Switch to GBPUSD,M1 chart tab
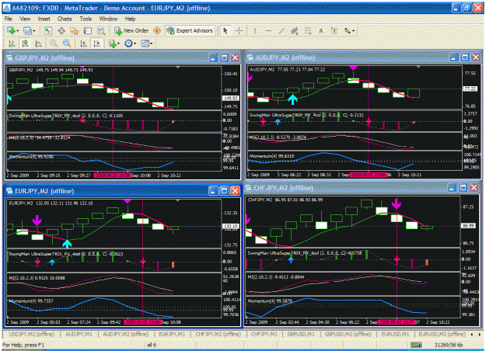This screenshot has width=486, height=351. [x=301, y=334]
